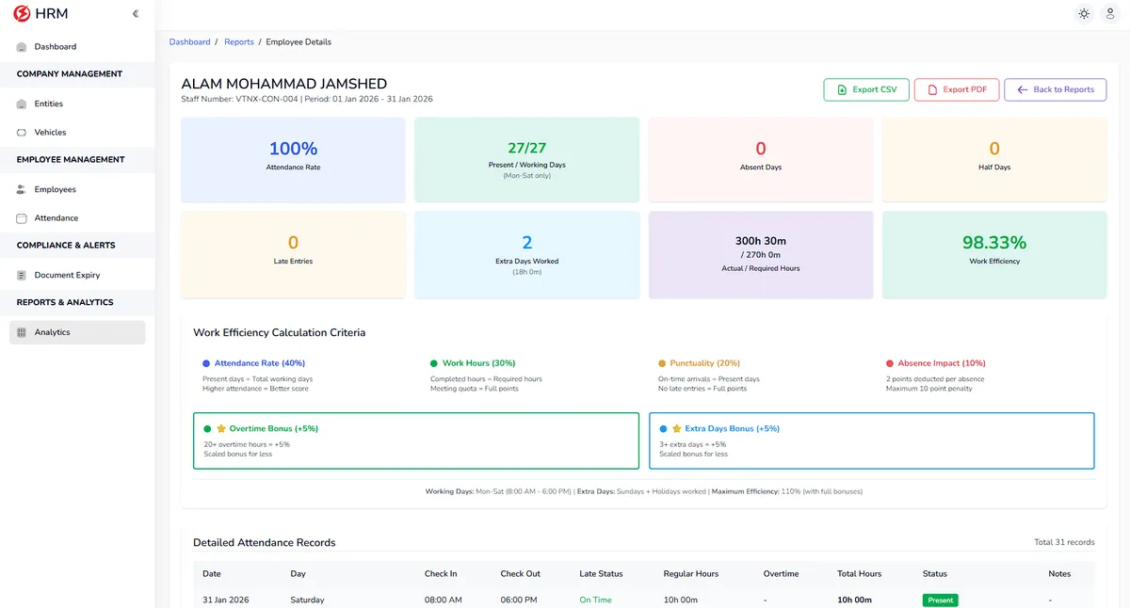Viewport: 1130px width, 608px height.
Task: Click the Overtime column header
Action: coord(781,574)
